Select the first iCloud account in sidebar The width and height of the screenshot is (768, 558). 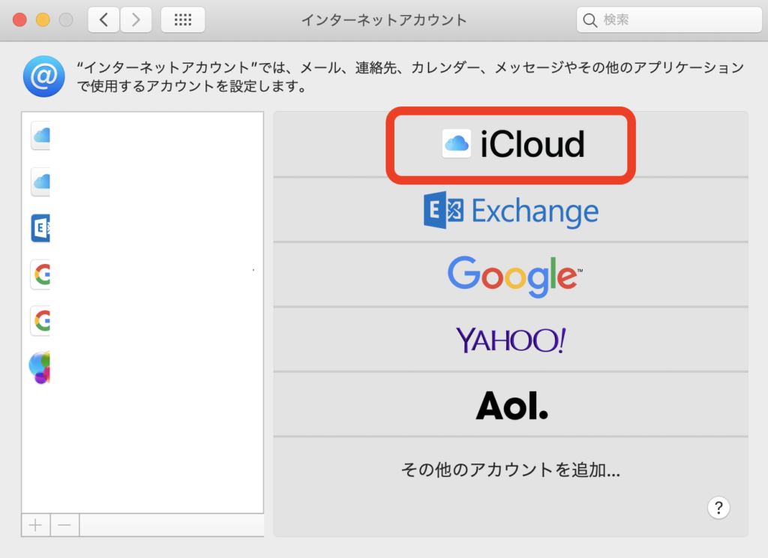[x=142, y=135]
